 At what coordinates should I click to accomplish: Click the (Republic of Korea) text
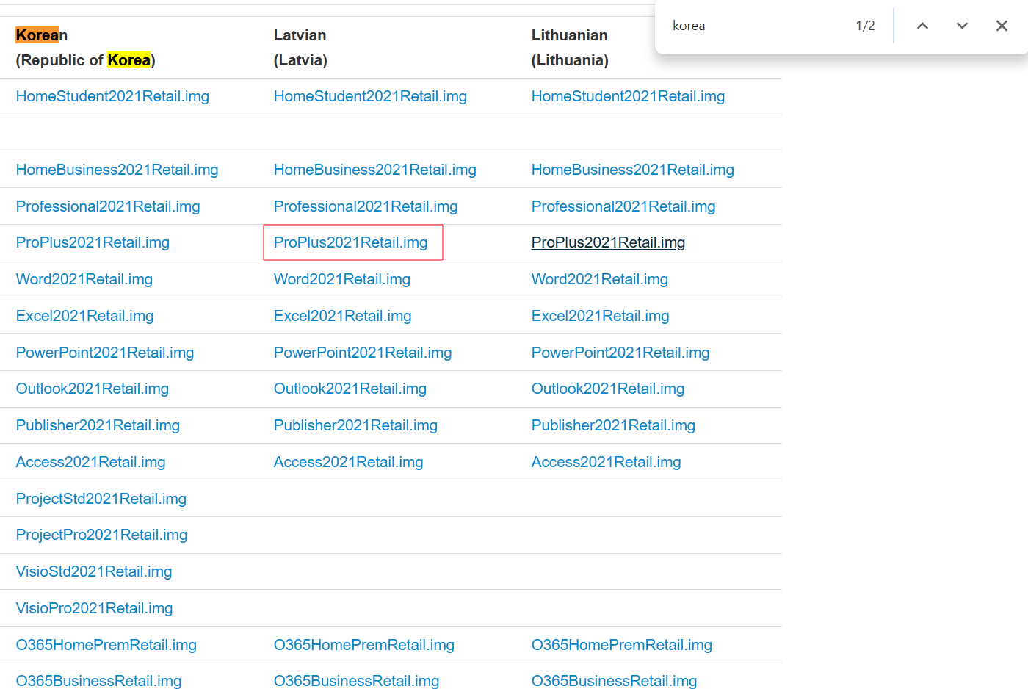(x=86, y=60)
